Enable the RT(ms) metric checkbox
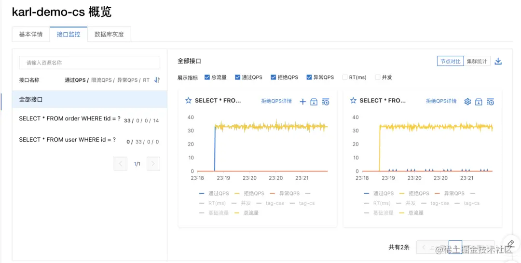 345,77
